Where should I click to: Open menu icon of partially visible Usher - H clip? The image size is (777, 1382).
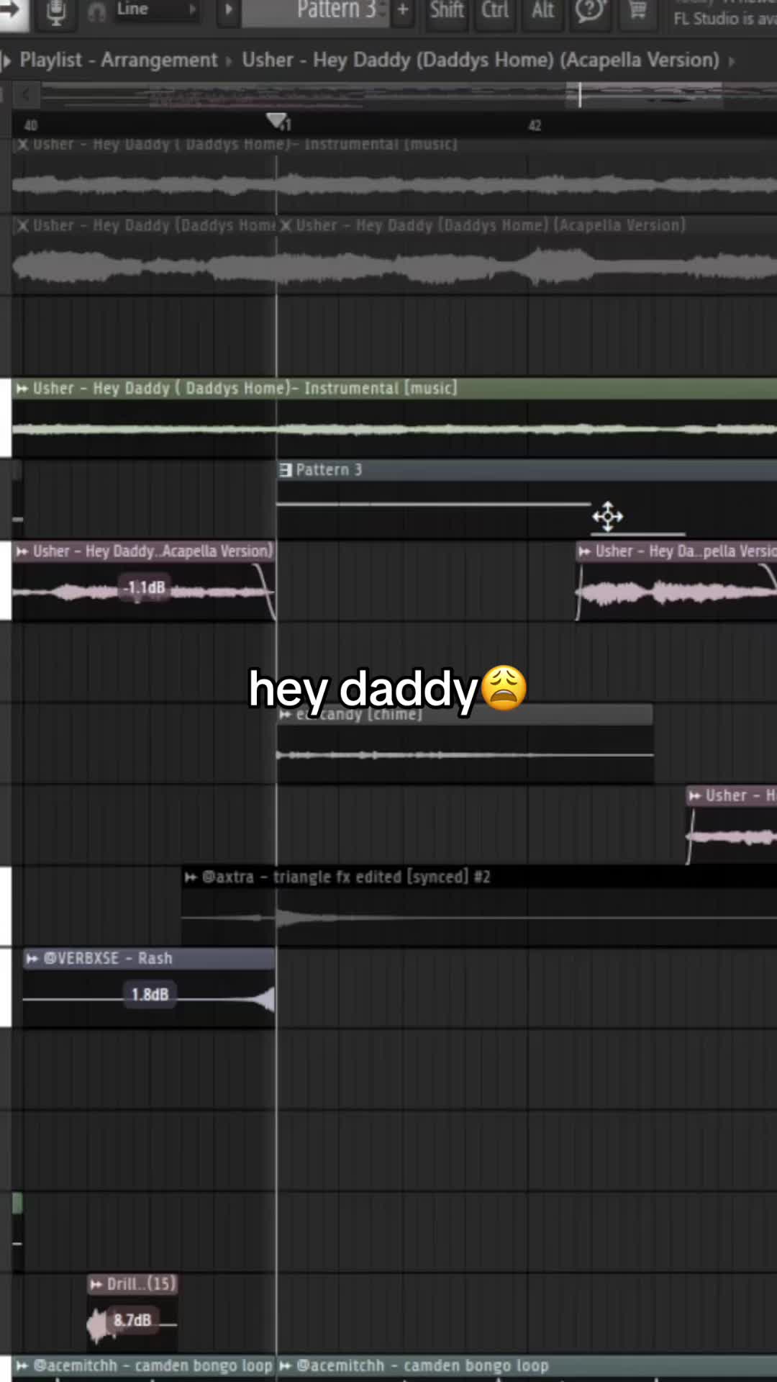coord(695,796)
